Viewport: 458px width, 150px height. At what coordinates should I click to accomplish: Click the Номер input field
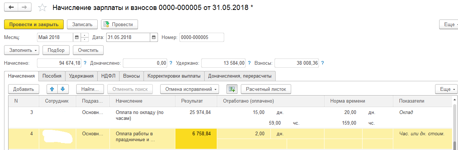pos(201,37)
